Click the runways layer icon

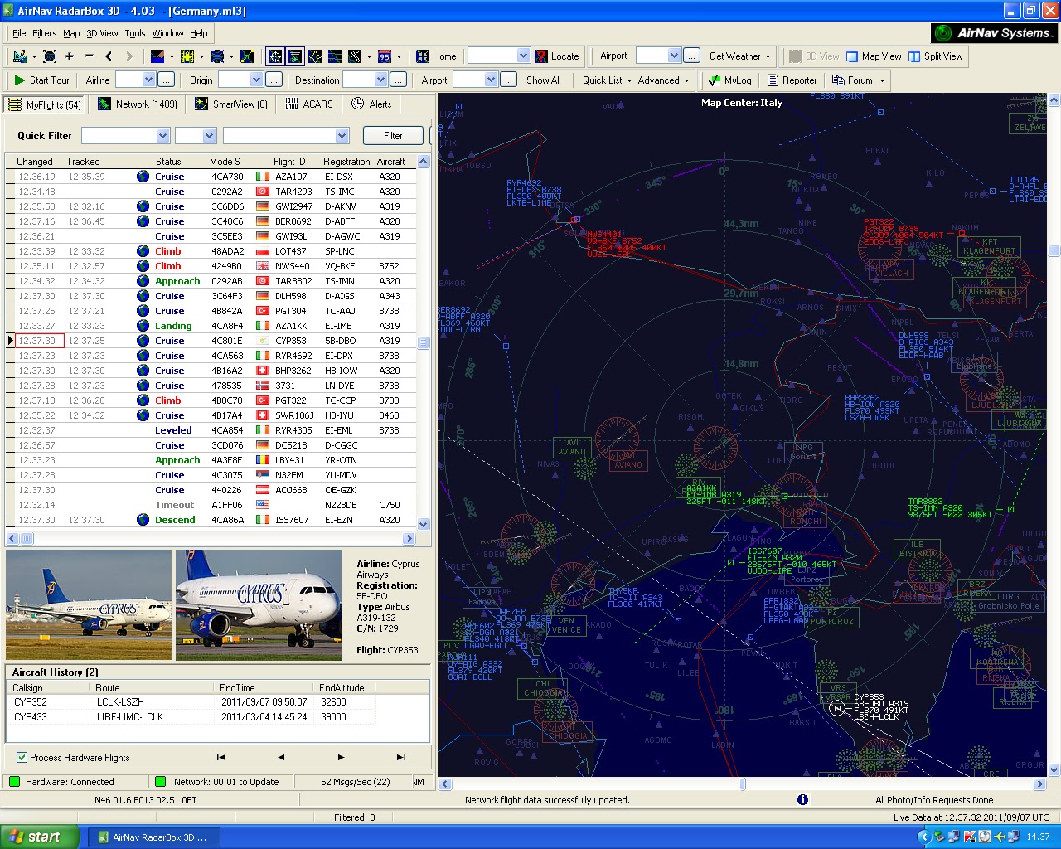coord(355,56)
